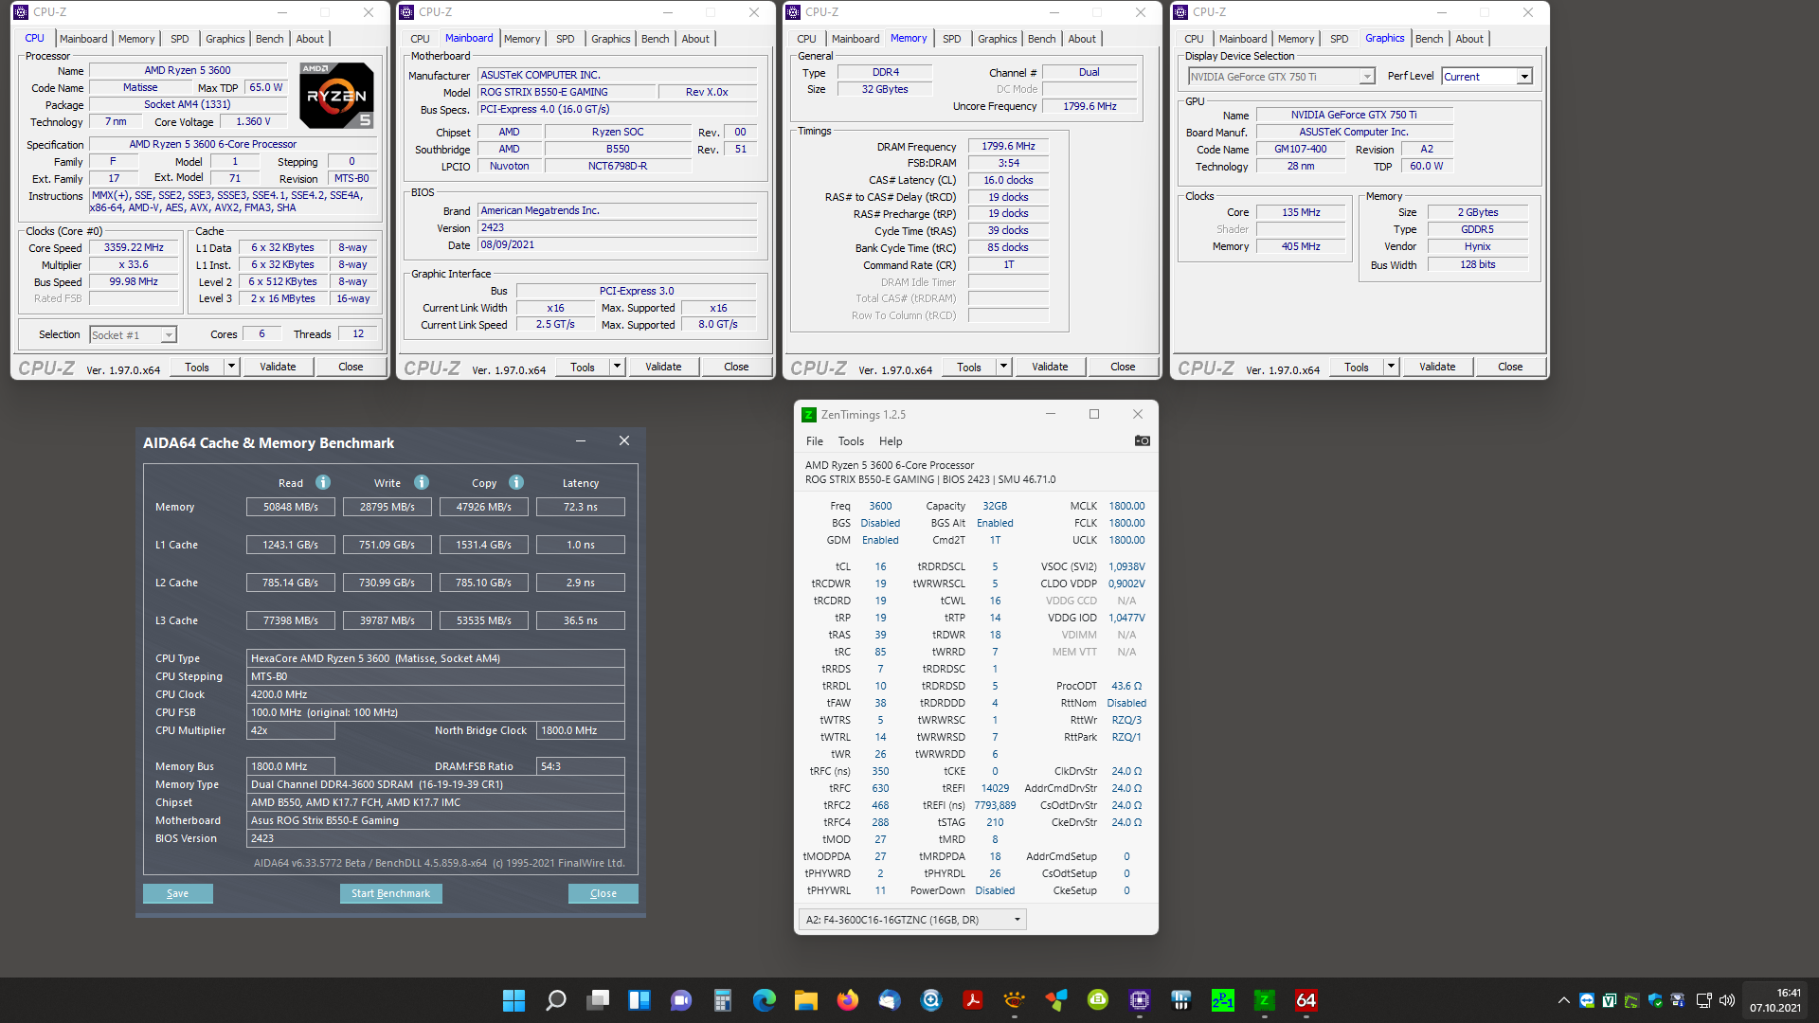Open Firefox from the taskbar
This screenshot has width=1819, height=1023.
pyautogui.click(x=847, y=1000)
